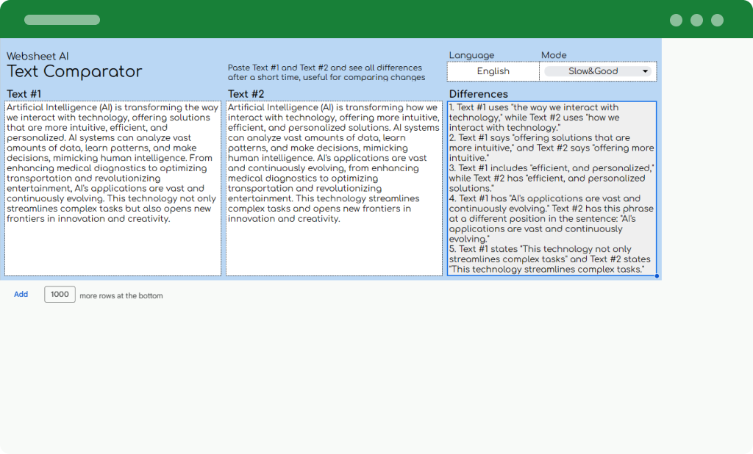The height and width of the screenshot is (454, 753).
Task: Click the Mode label
Action: pyautogui.click(x=554, y=55)
